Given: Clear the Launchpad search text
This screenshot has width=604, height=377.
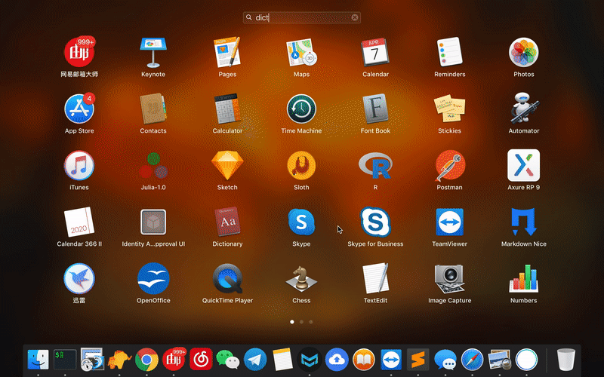Looking at the screenshot, I should pyautogui.click(x=355, y=17).
